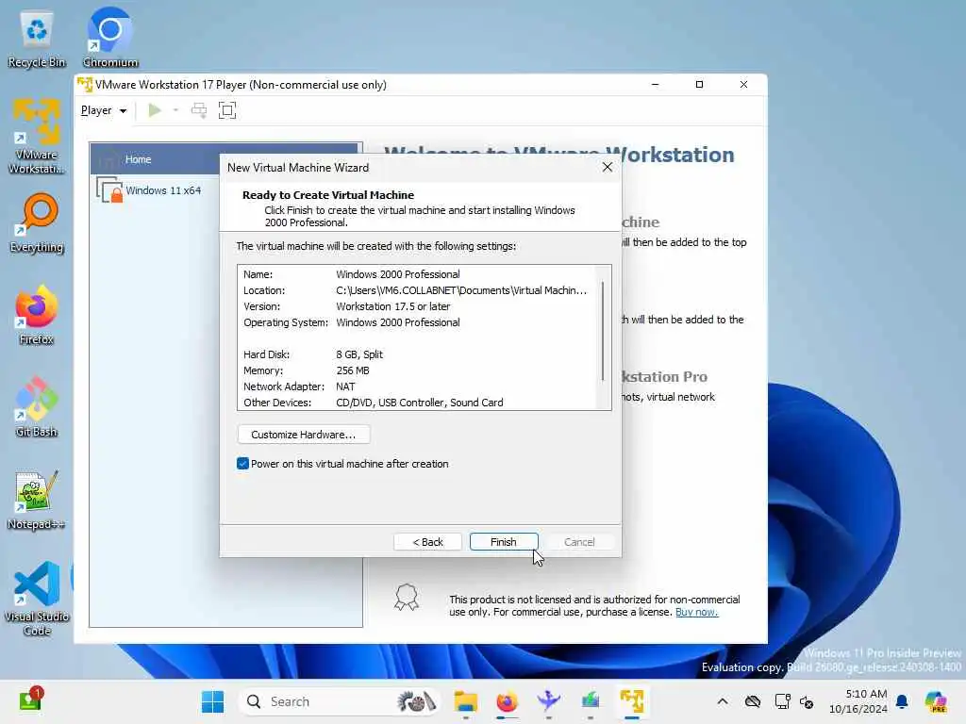Click the muted volume tray icon
Screen dimensions: 966x724
coord(808,701)
